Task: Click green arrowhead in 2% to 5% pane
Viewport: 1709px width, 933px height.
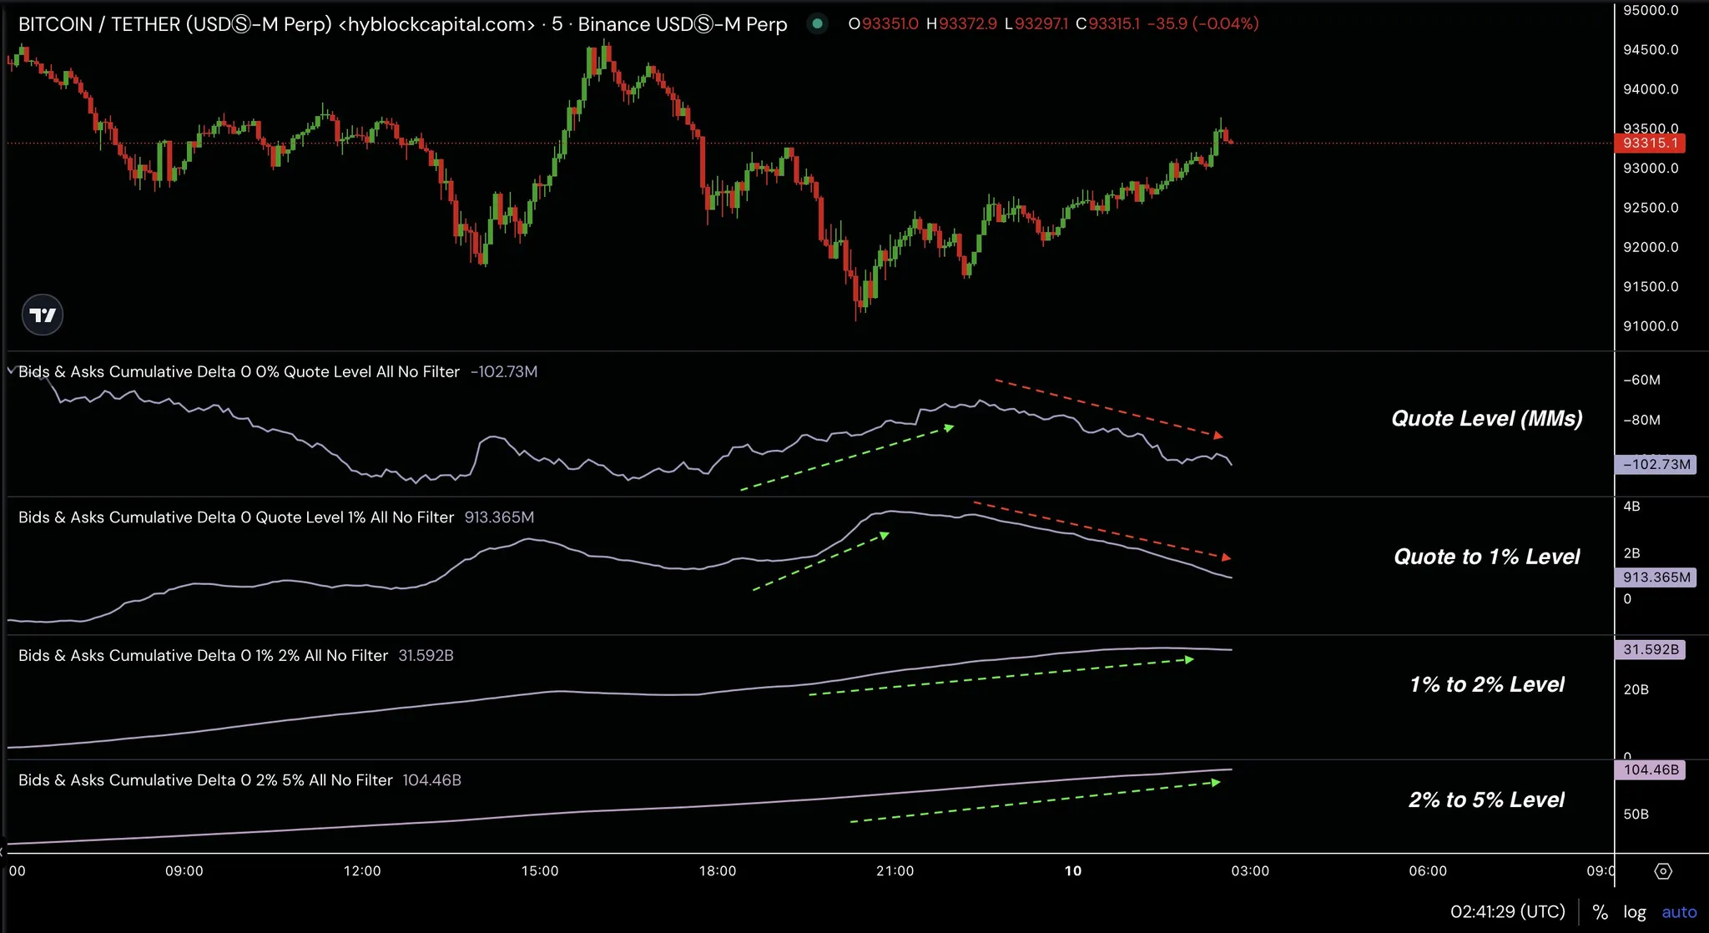Action: click(x=1216, y=783)
